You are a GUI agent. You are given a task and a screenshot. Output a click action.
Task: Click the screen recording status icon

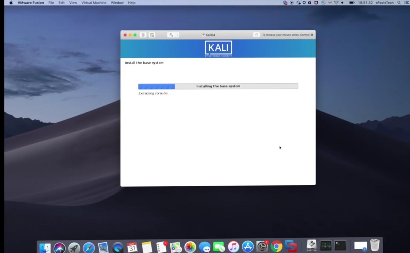[292, 3]
